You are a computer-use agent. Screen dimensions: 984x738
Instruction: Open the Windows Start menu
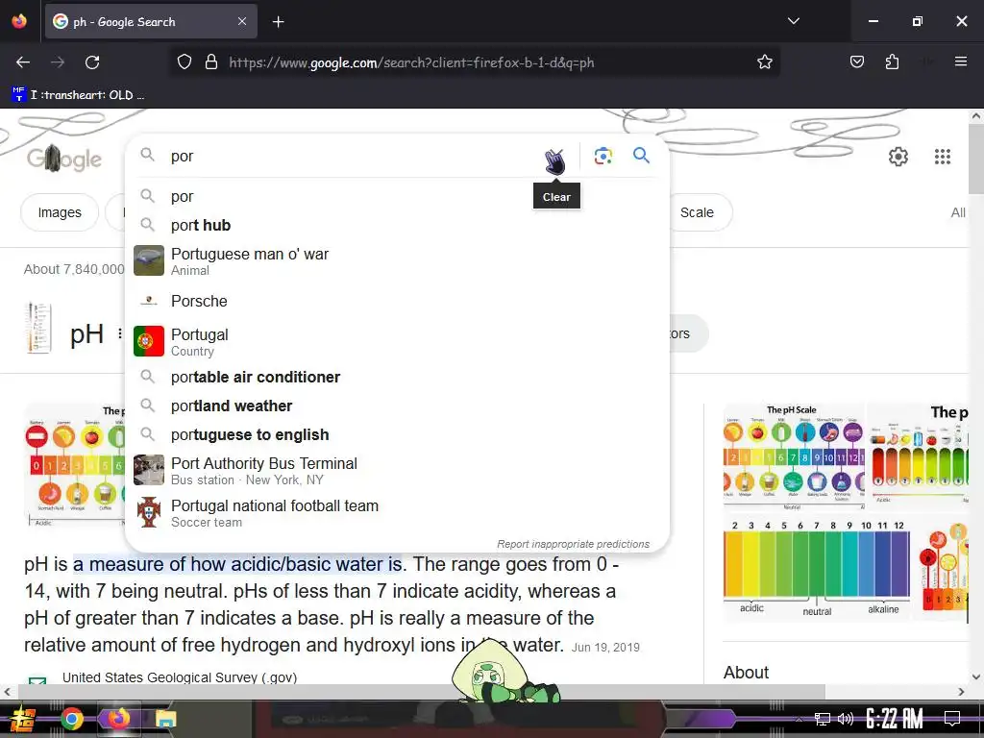[x=23, y=719]
